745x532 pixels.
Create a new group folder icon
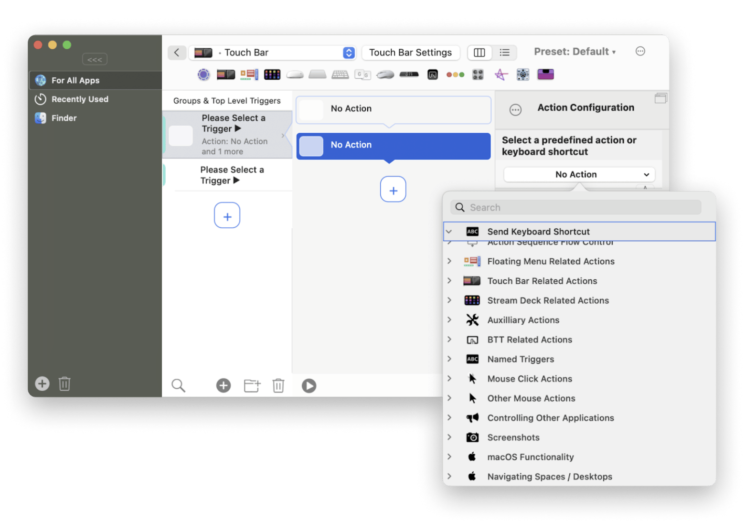252,385
